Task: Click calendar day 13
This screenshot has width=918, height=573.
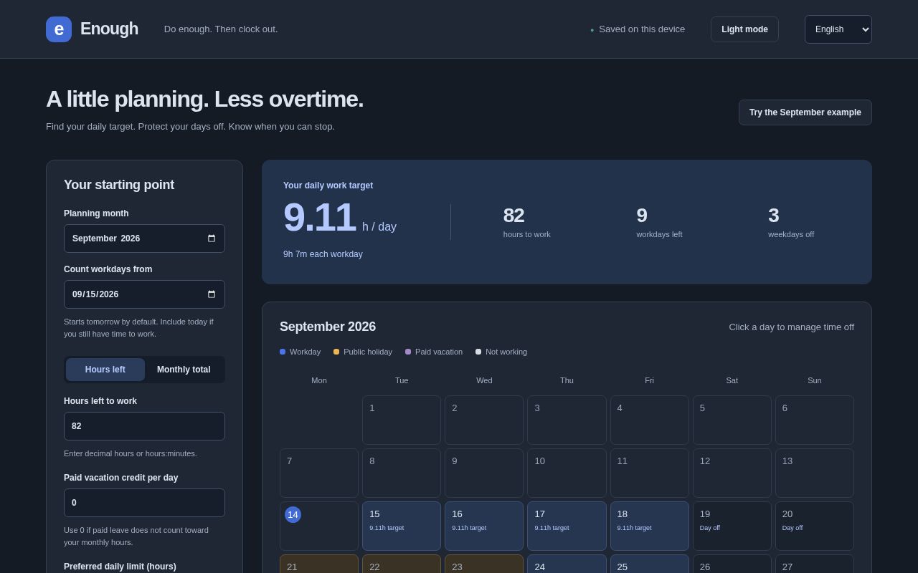Action: [815, 473]
